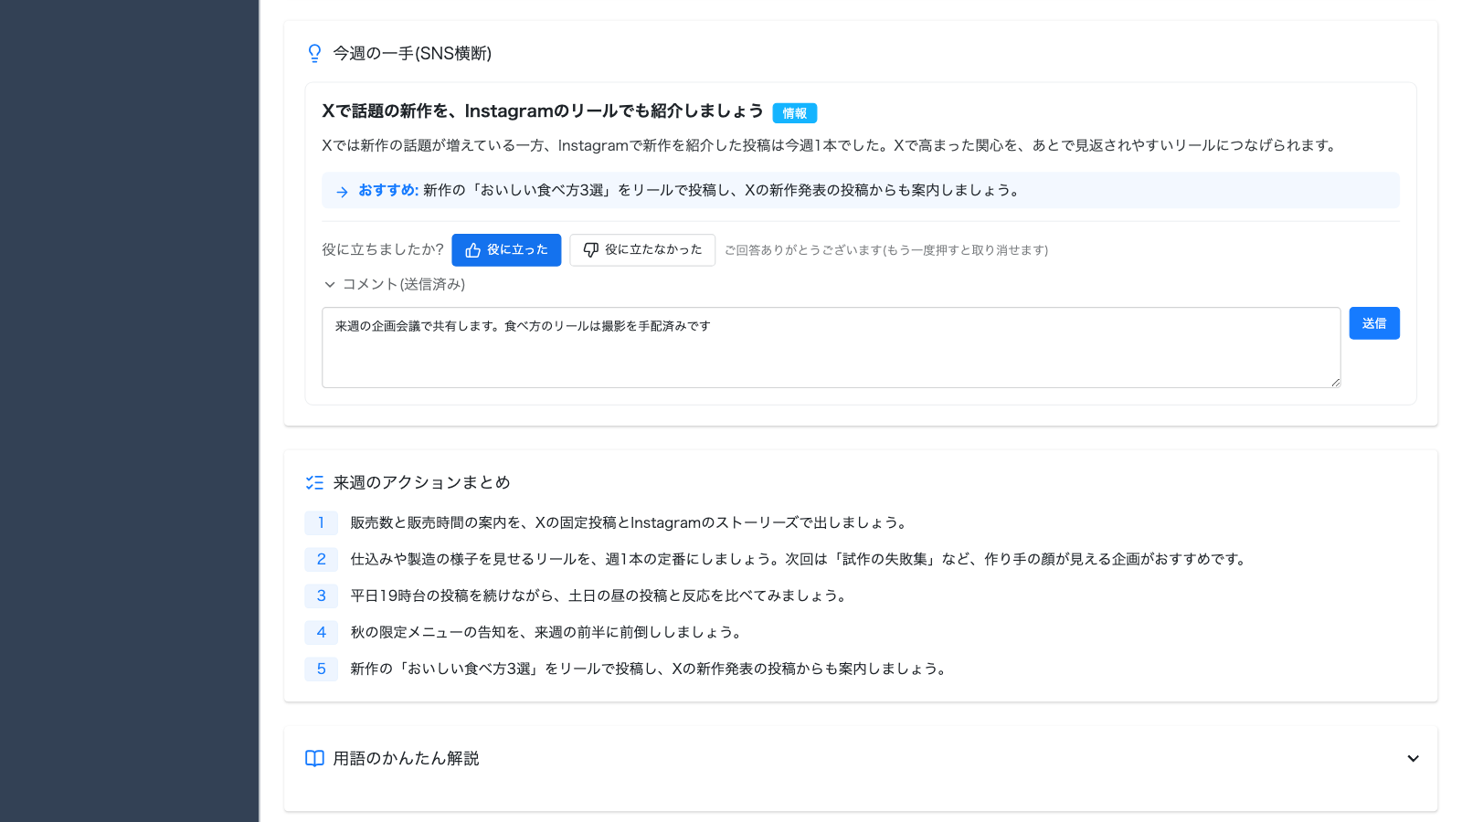Screen dimensions: 1462x822
Task: Click the heading Xで話題の新作を、Instagramのリールでも紹介しましょう
Action: (542, 111)
